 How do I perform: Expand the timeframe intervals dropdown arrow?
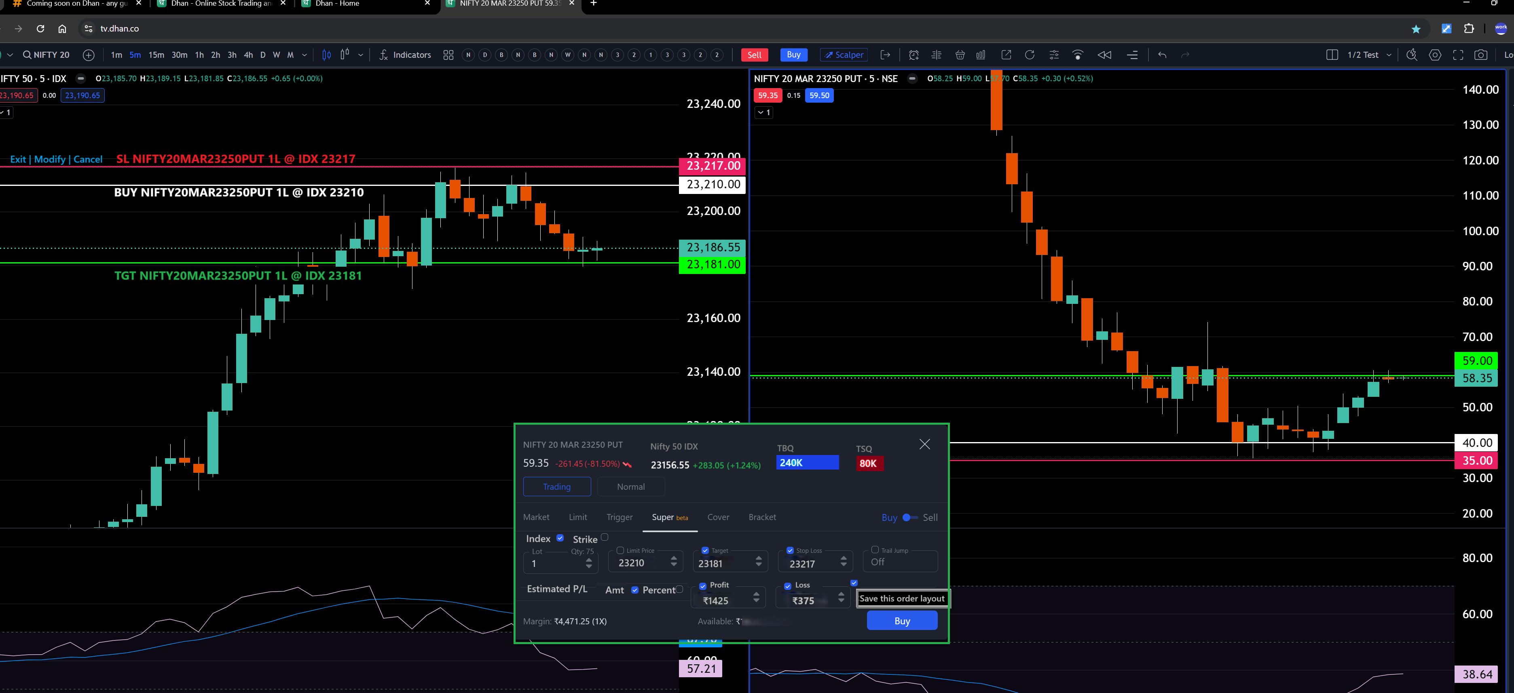pyautogui.click(x=304, y=55)
